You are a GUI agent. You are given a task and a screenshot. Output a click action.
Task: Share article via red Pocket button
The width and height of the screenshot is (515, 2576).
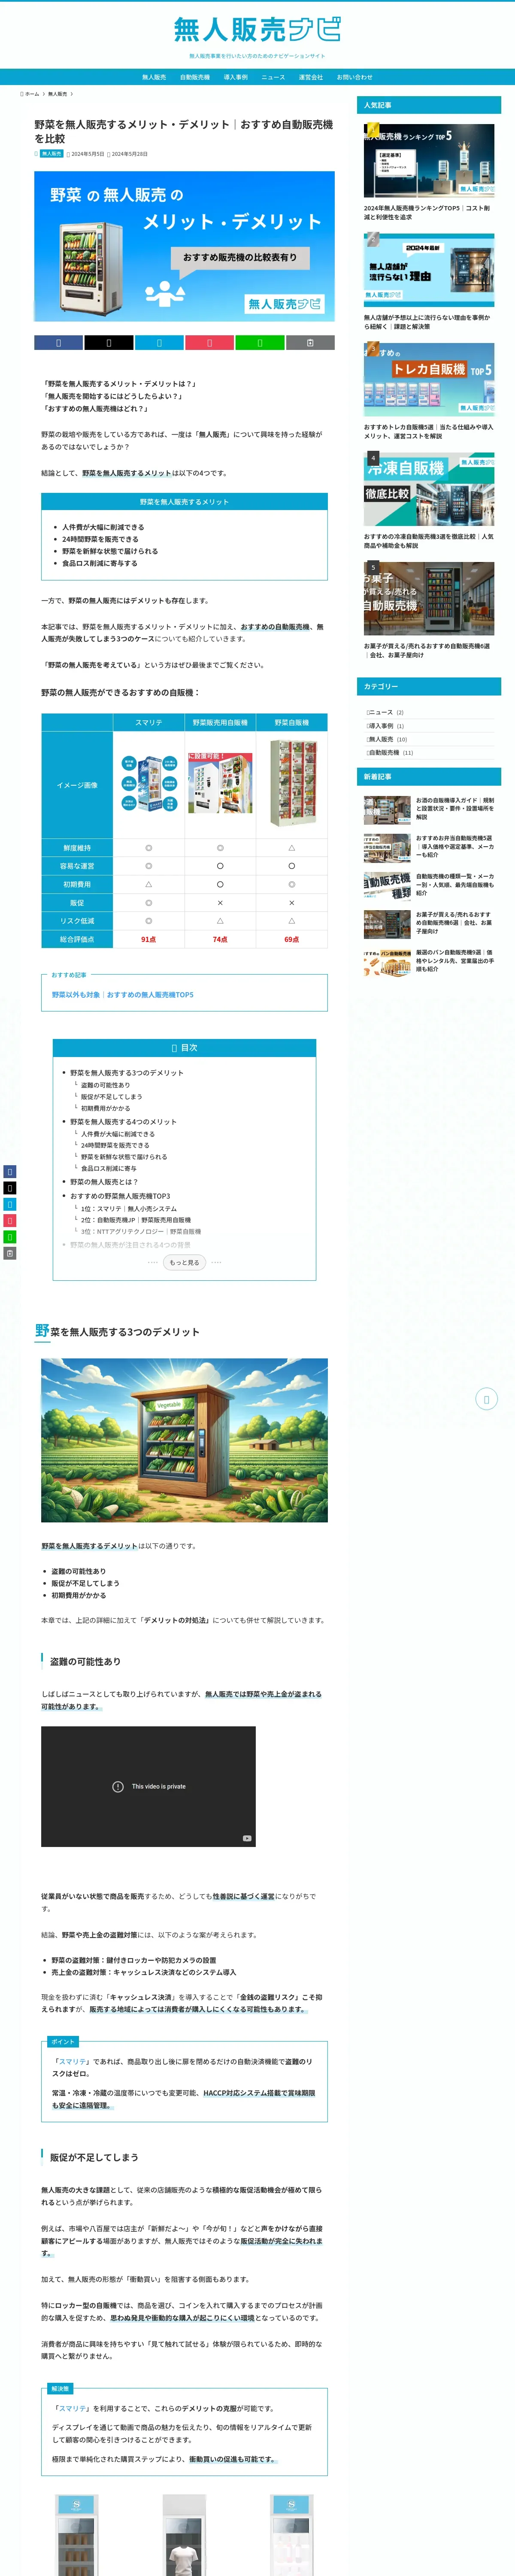[x=209, y=343]
